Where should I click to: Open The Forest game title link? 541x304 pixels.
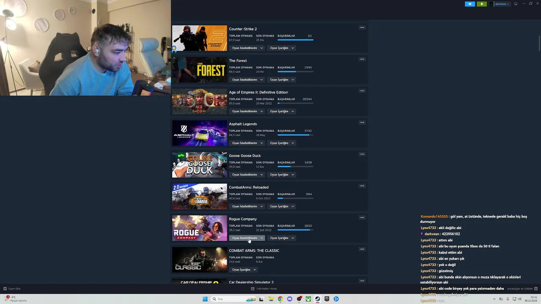coord(238,61)
